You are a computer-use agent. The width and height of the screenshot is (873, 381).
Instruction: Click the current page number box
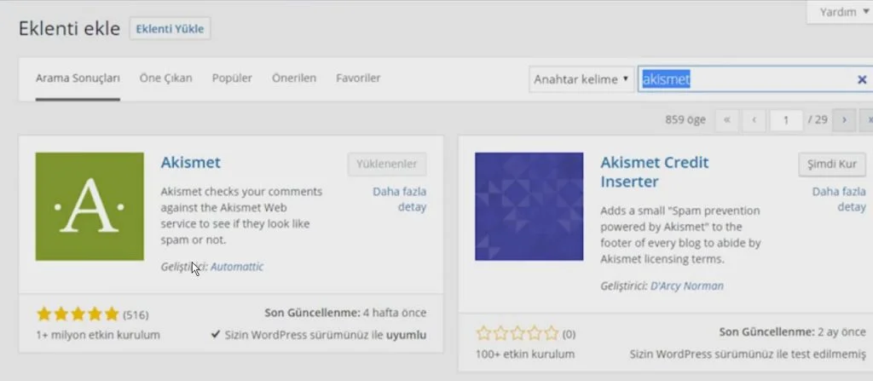786,120
